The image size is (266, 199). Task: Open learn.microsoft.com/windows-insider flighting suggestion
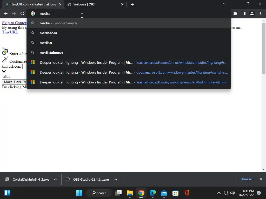pyautogui.click(x=129, y=82)
